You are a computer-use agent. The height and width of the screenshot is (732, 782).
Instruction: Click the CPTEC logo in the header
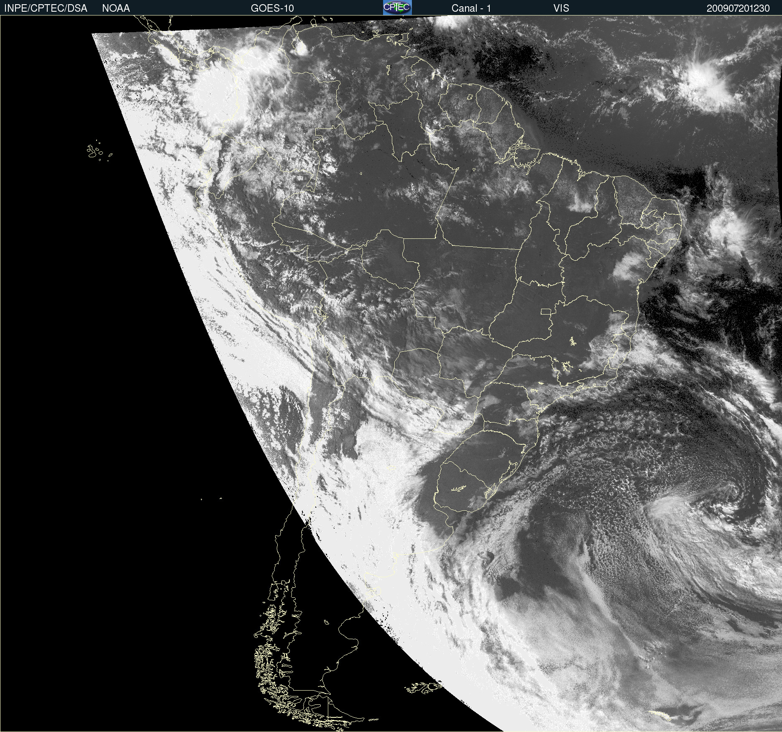[397, 8]
